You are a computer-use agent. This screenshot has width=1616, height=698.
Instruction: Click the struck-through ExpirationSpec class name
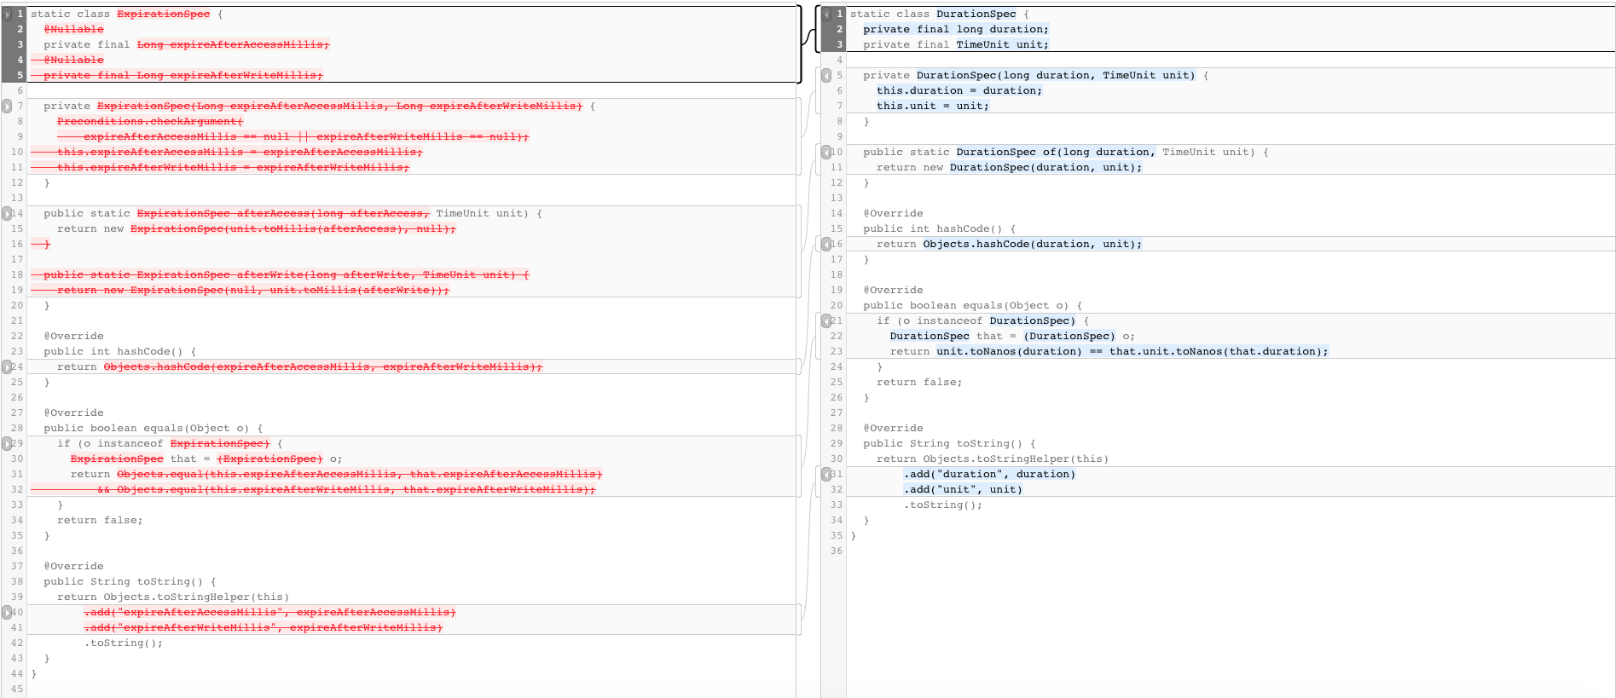tap(163, 14)
